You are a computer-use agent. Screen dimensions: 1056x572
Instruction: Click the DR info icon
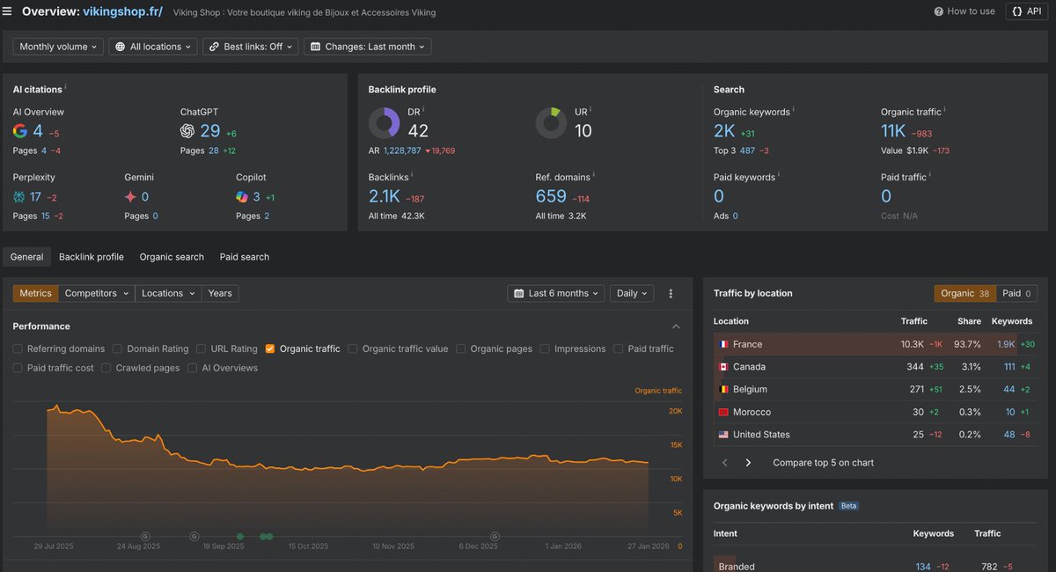(423, 110)
